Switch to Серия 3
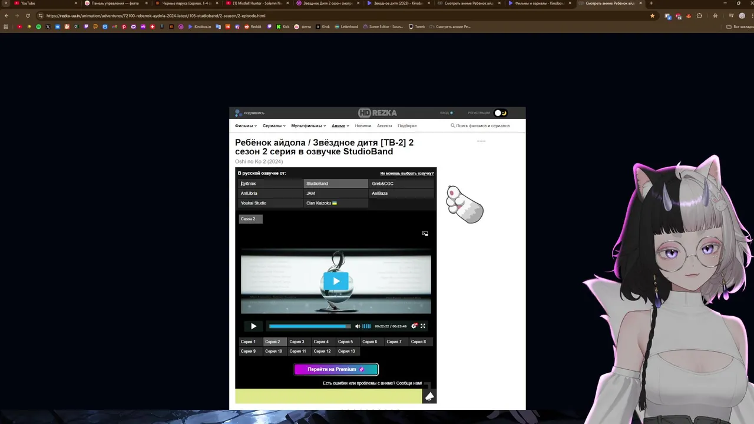Image resolution: width=754 pixels, height=424 pixels. point(299,342)
